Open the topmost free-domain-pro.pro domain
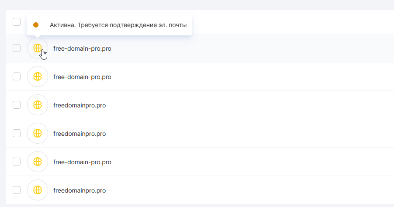 pos(82,48)
